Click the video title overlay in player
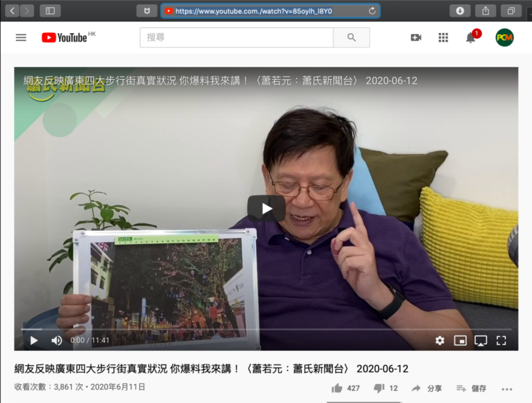 tap(220, 80)
